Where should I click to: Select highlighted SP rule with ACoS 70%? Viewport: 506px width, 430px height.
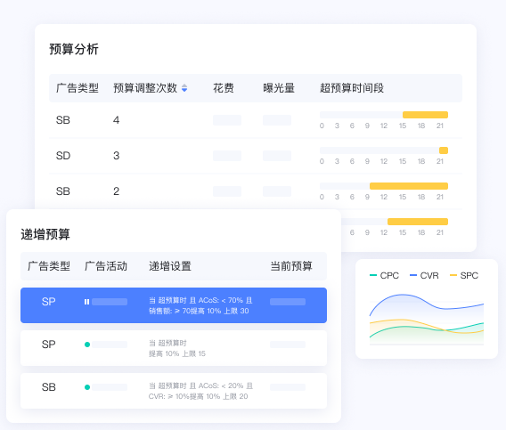coord(174,305)
